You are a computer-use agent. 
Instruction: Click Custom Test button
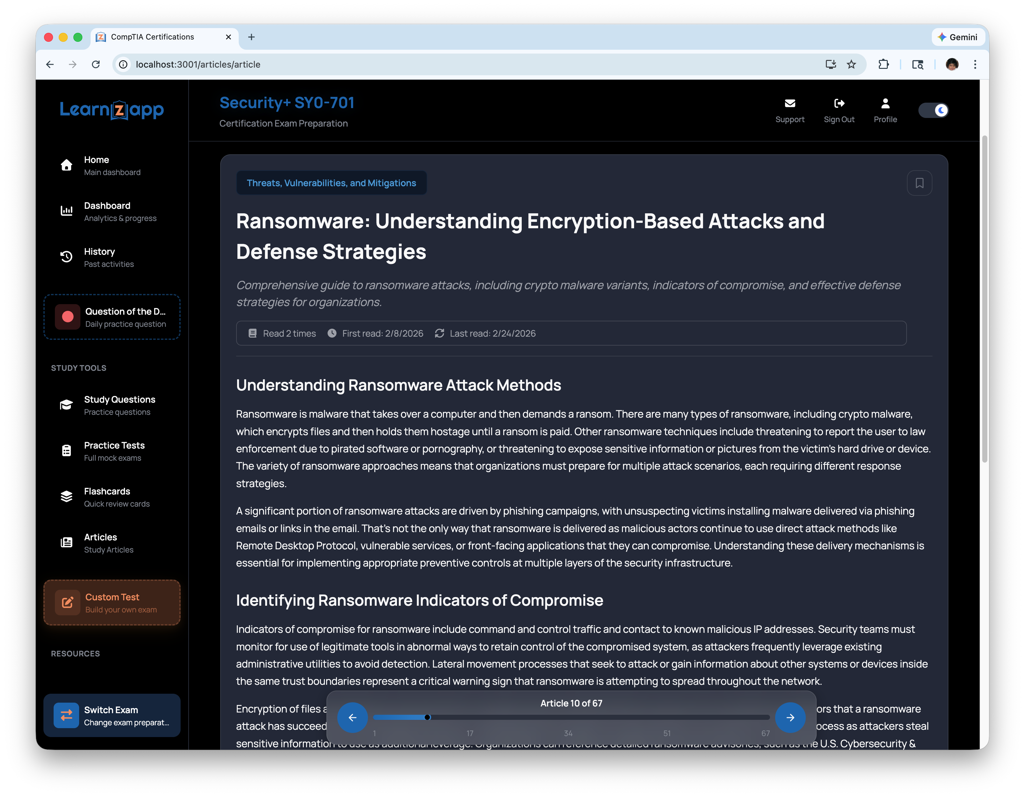tap(112, 603)
